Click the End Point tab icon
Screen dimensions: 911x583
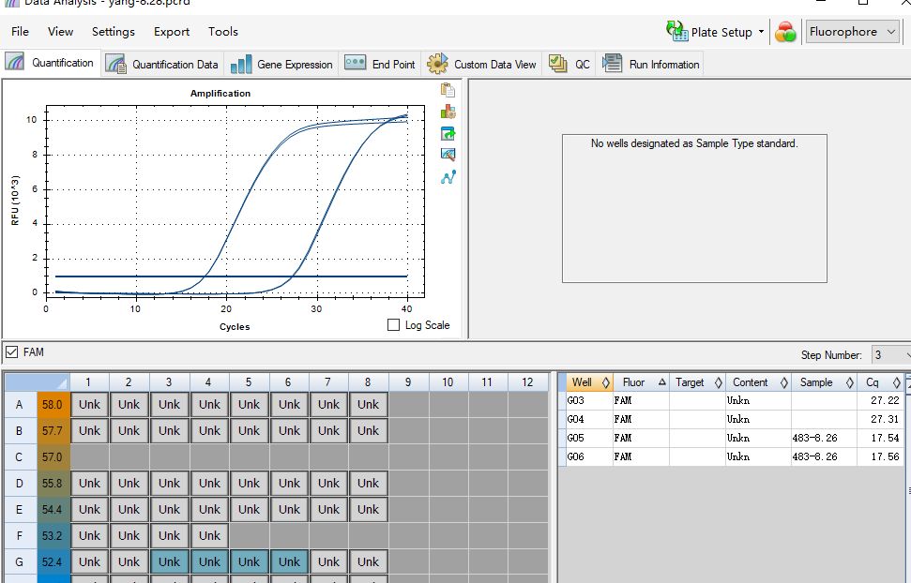tap(355, 62)
